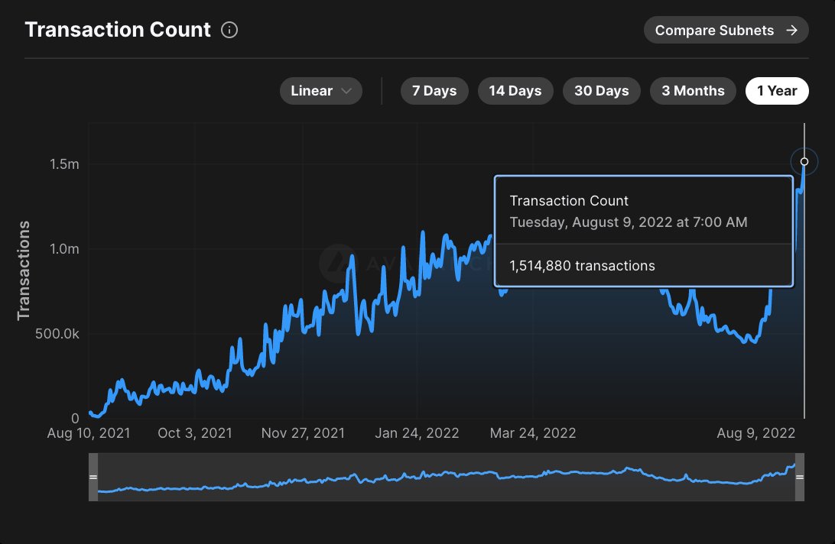Expand the chart scale options selector
Screen dimensions: 835x544
[321, 90]
